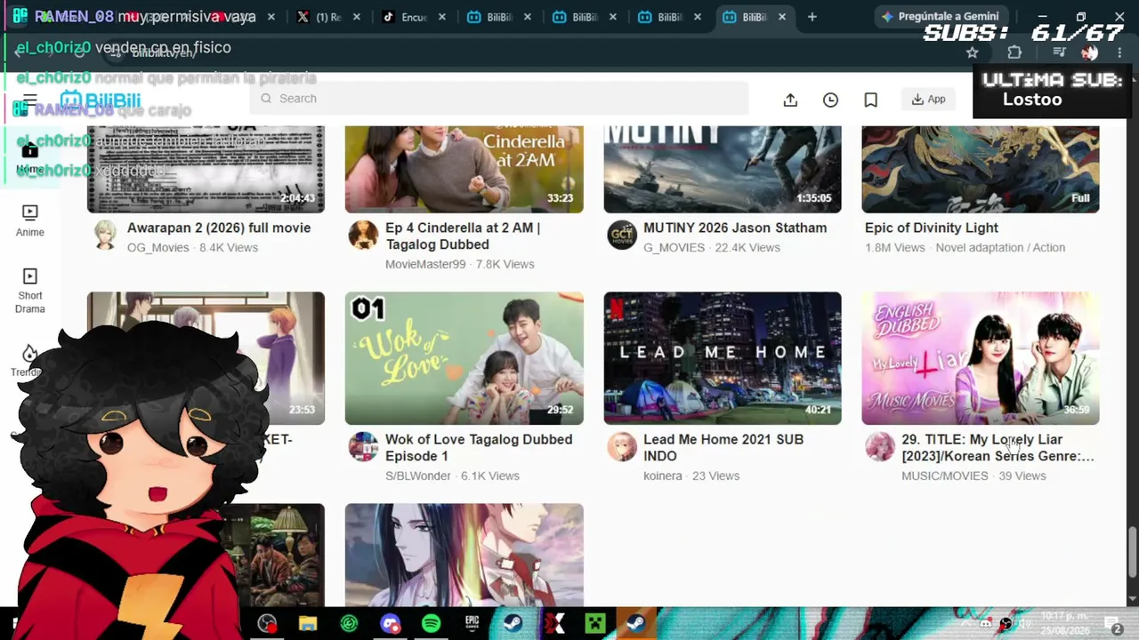Click the App download button

[x=928, y=100]
